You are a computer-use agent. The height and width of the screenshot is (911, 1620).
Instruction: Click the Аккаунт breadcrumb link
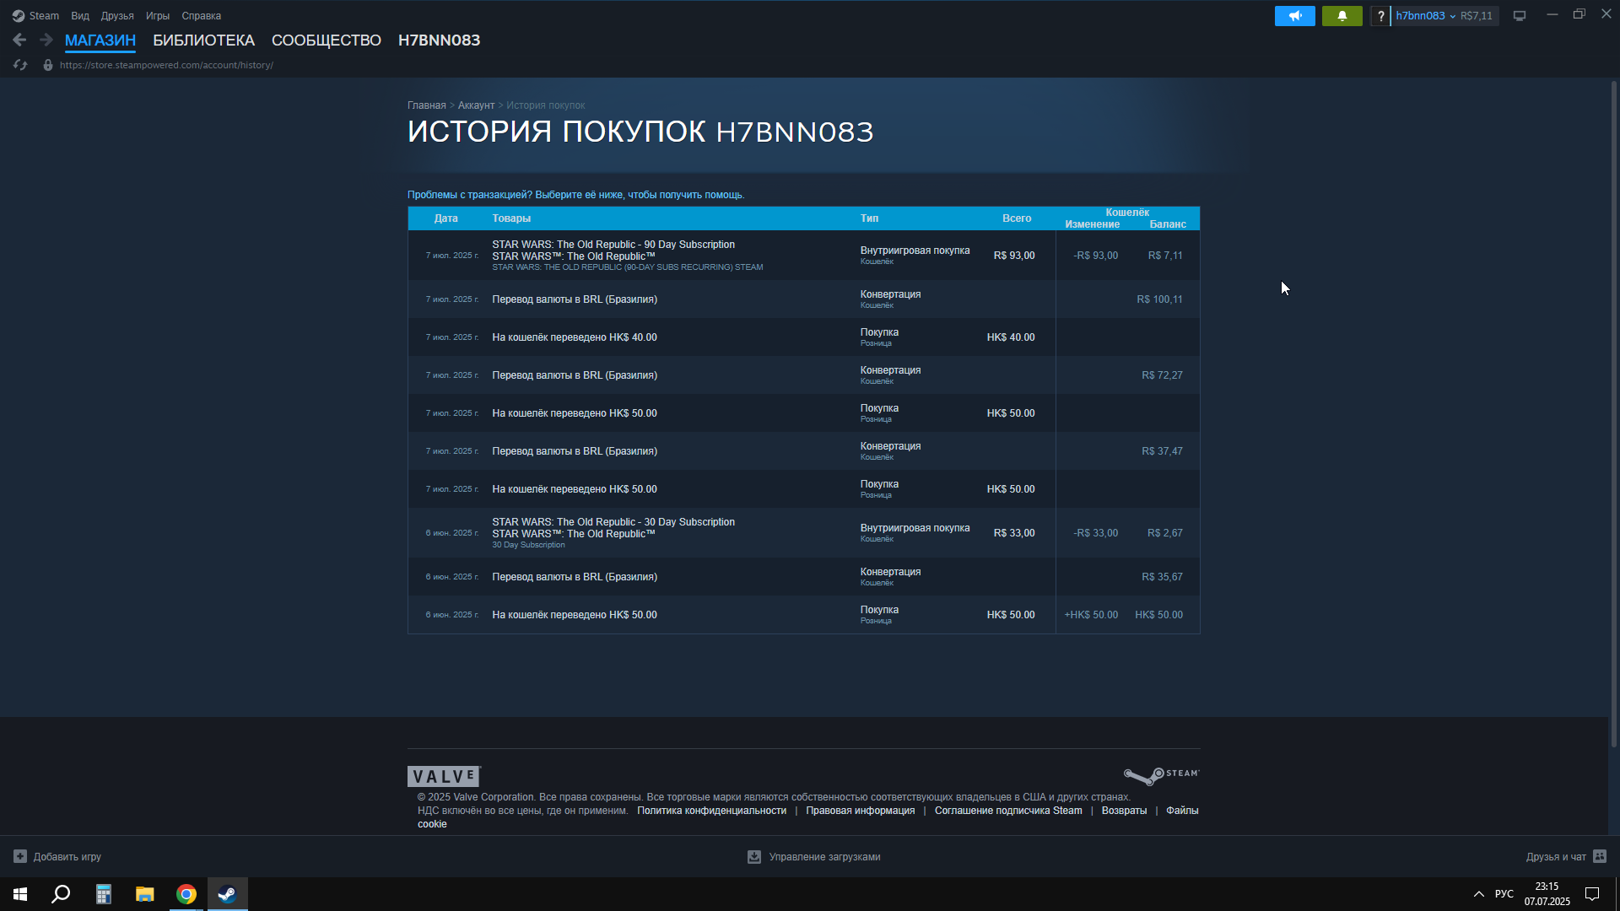point(476,105)
